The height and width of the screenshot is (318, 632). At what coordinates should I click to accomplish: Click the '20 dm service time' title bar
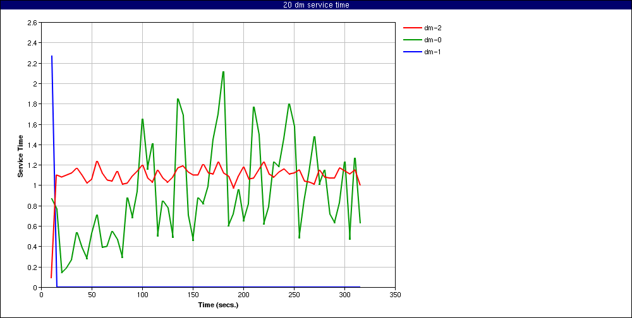[316, 5]
